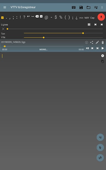Open the playlist icon in the top toolbar

[x=96, y=7]
